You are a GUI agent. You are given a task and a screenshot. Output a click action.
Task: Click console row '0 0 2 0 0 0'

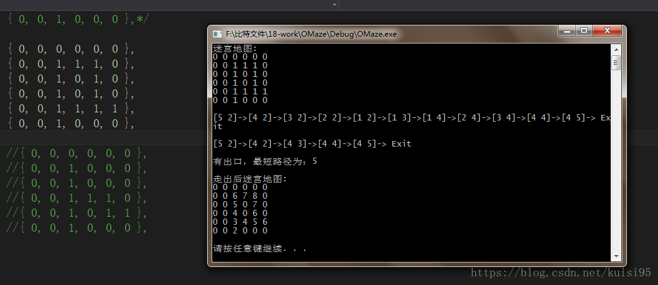240,230
